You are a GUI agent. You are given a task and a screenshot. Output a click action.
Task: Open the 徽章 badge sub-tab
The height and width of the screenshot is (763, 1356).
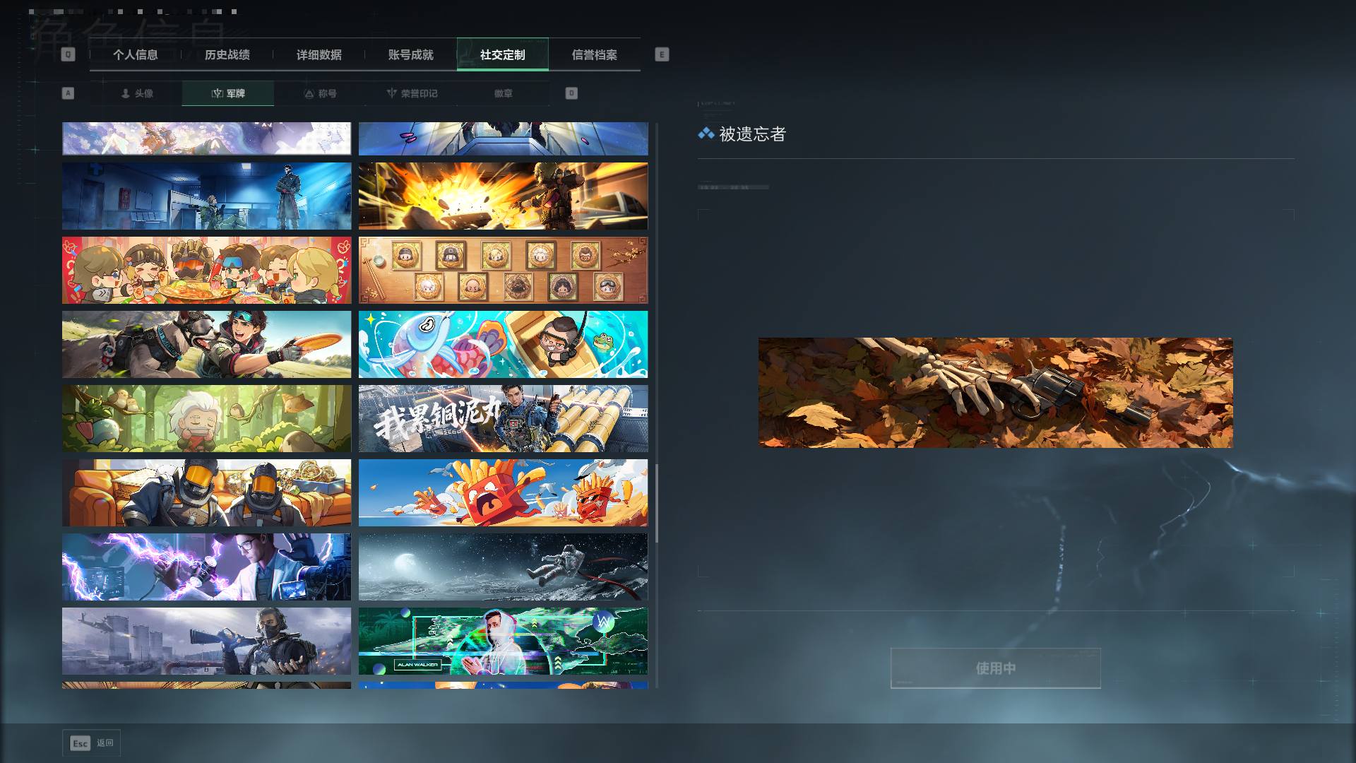(503, 93)
